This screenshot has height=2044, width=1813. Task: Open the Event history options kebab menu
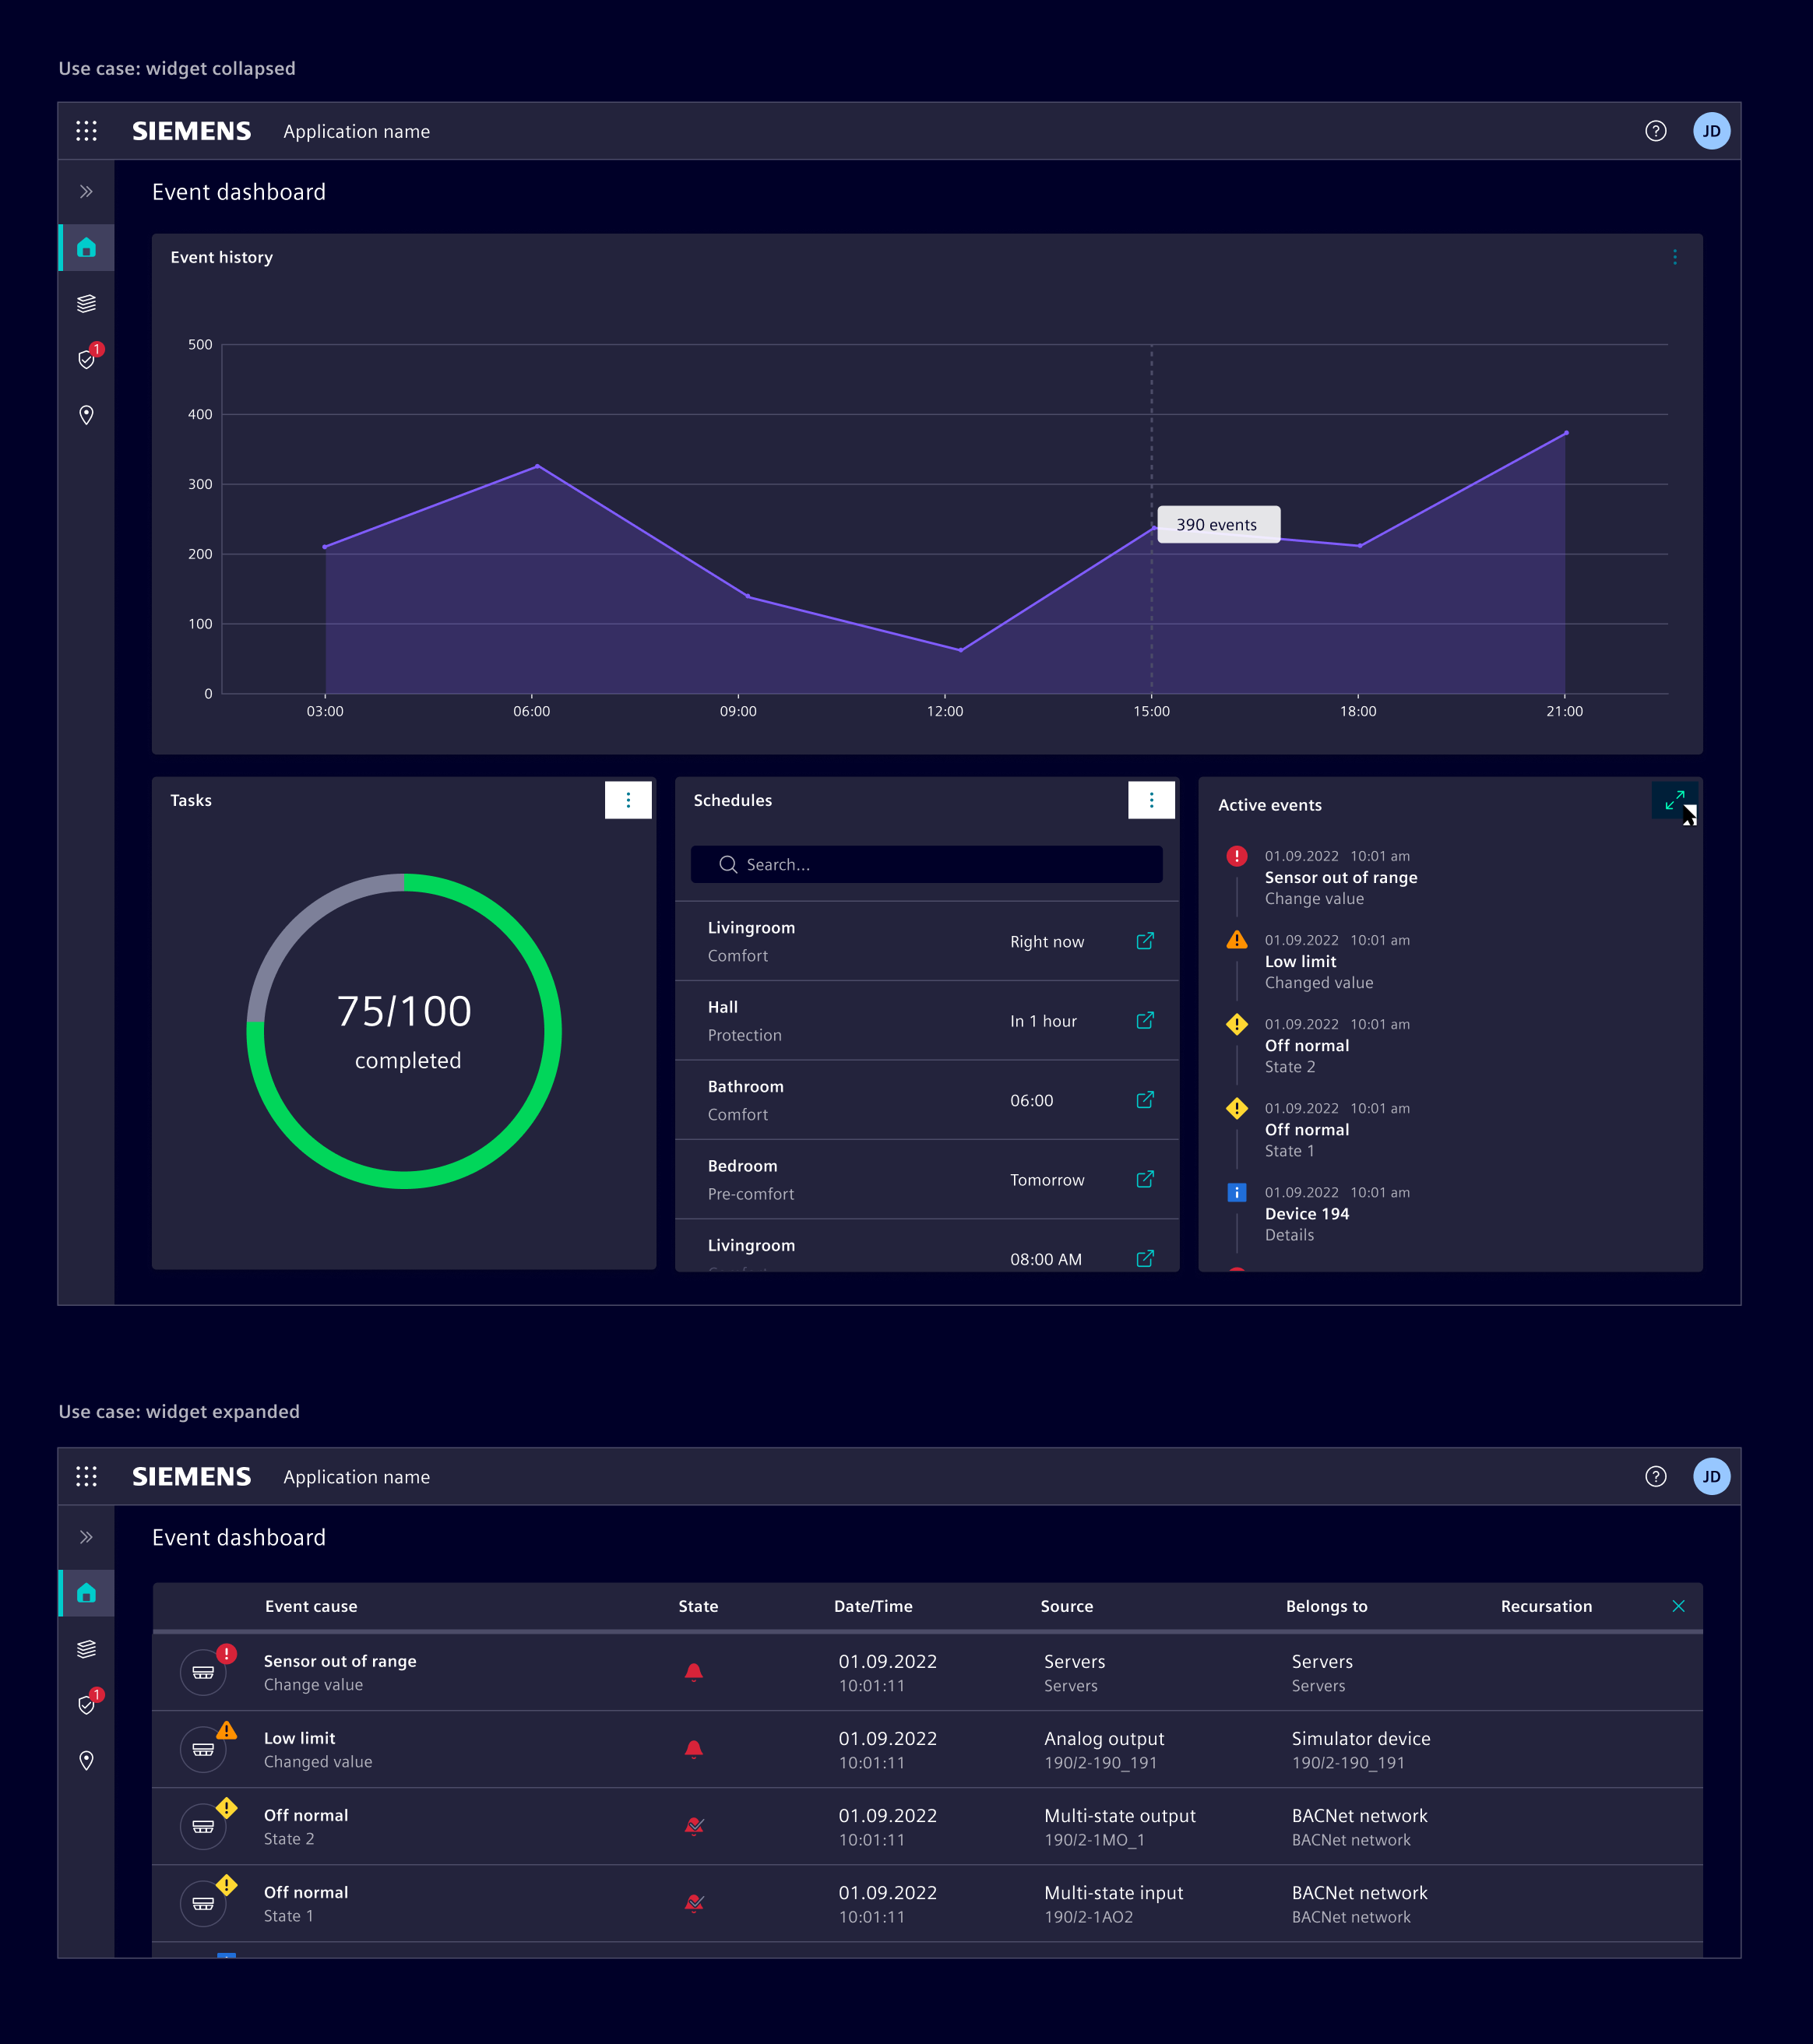pyautogui.click(x=1675, y=257)
